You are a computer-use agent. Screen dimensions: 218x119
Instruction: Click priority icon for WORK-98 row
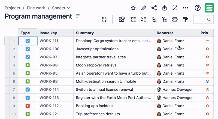click(x=207, y=81)
